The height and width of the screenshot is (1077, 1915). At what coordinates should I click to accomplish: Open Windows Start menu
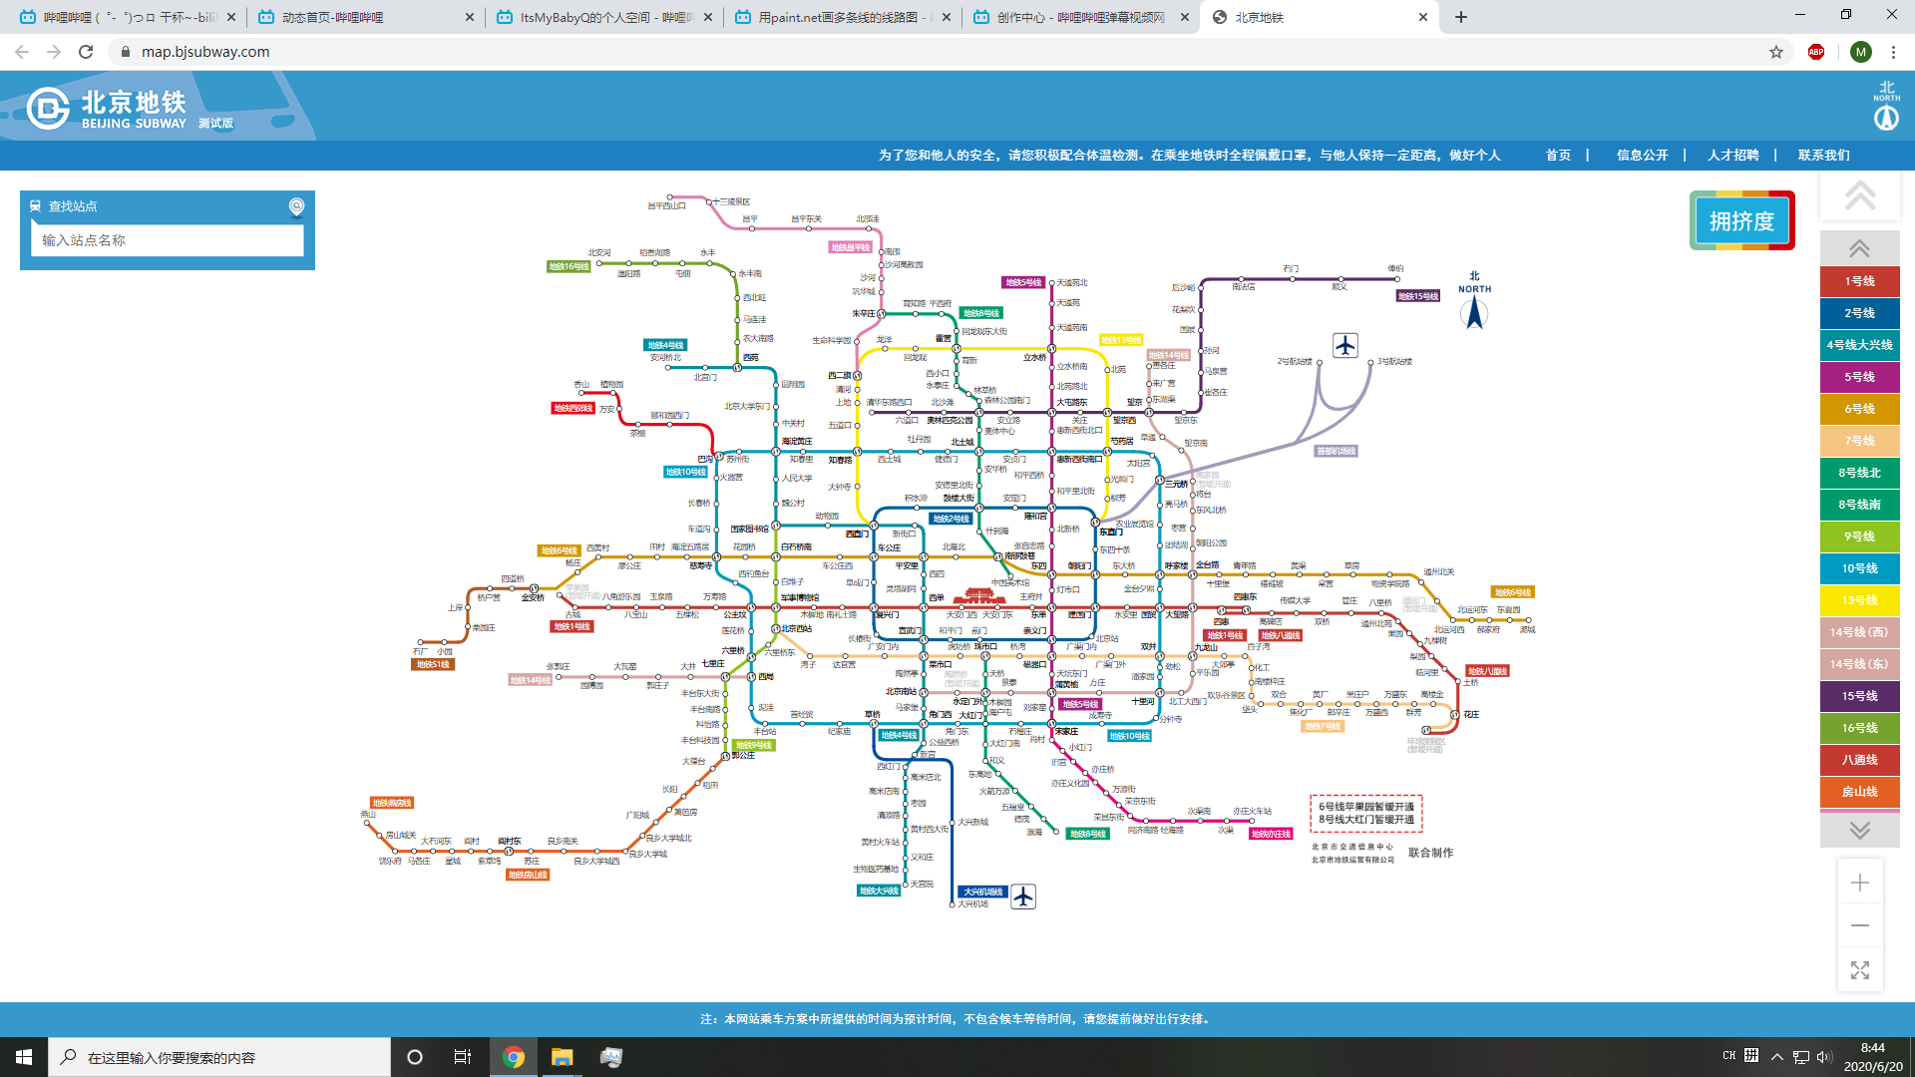pos(24,1057)
